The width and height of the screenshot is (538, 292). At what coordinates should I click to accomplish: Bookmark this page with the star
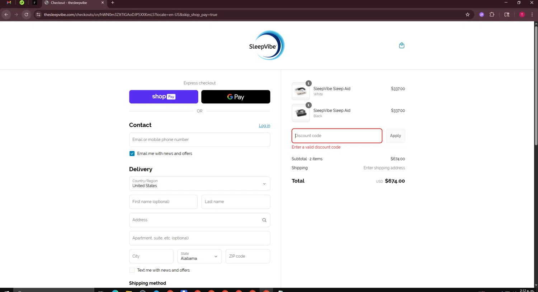[468, 15]
